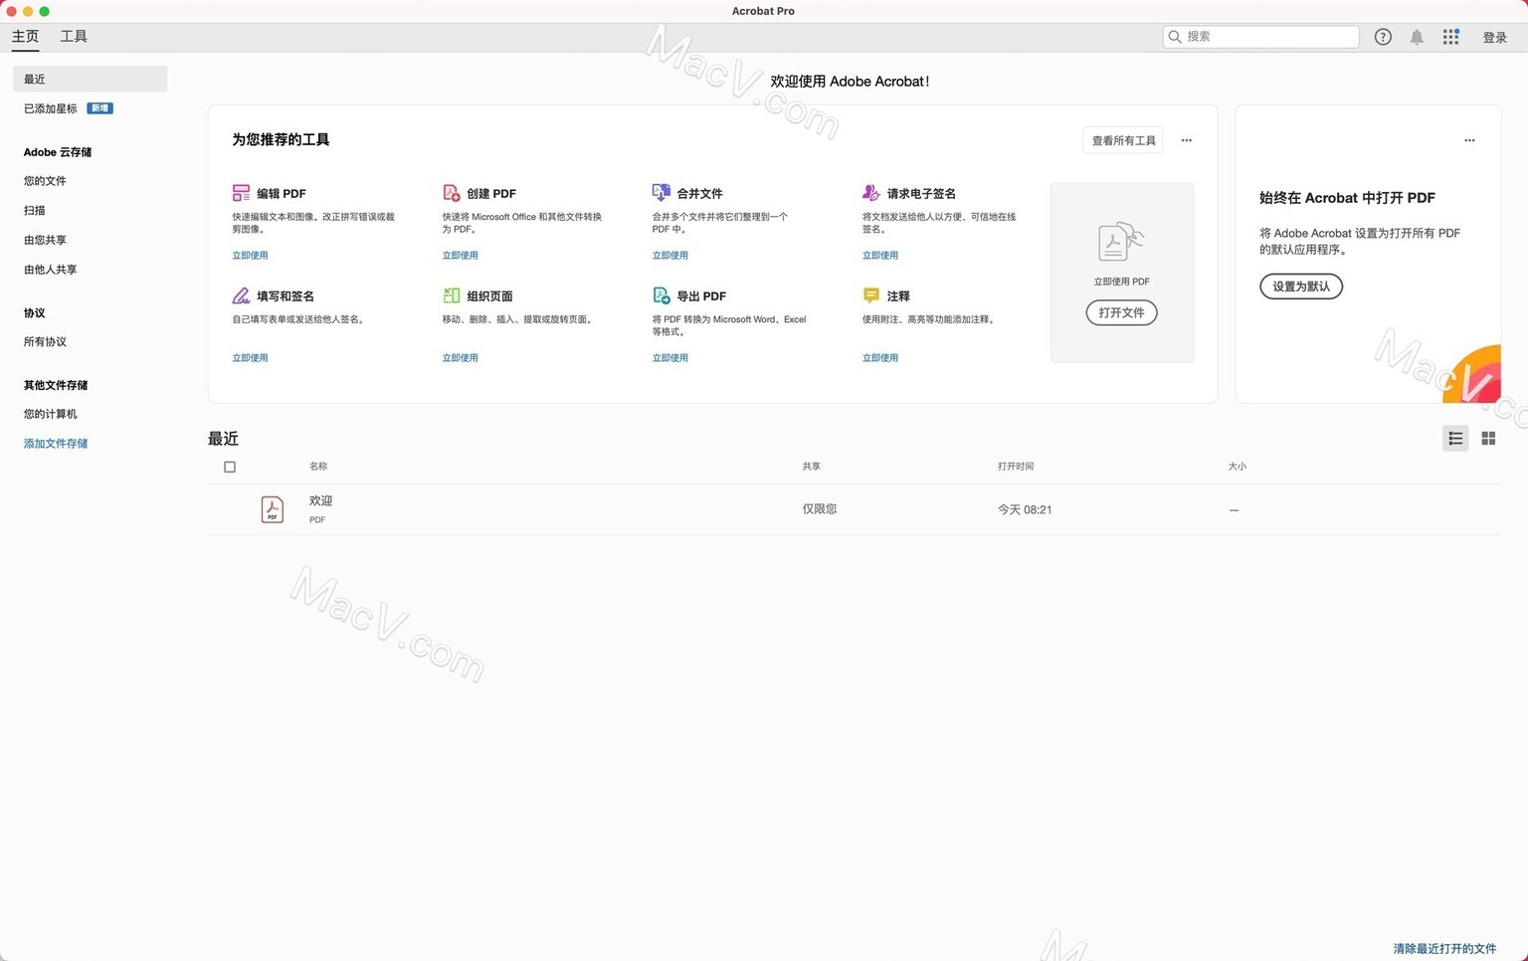Open 由他人共享 in the sidebar

tap(50, 270)
